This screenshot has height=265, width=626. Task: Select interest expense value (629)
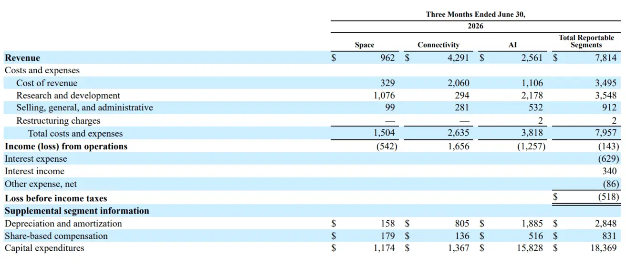click(608, 159)
